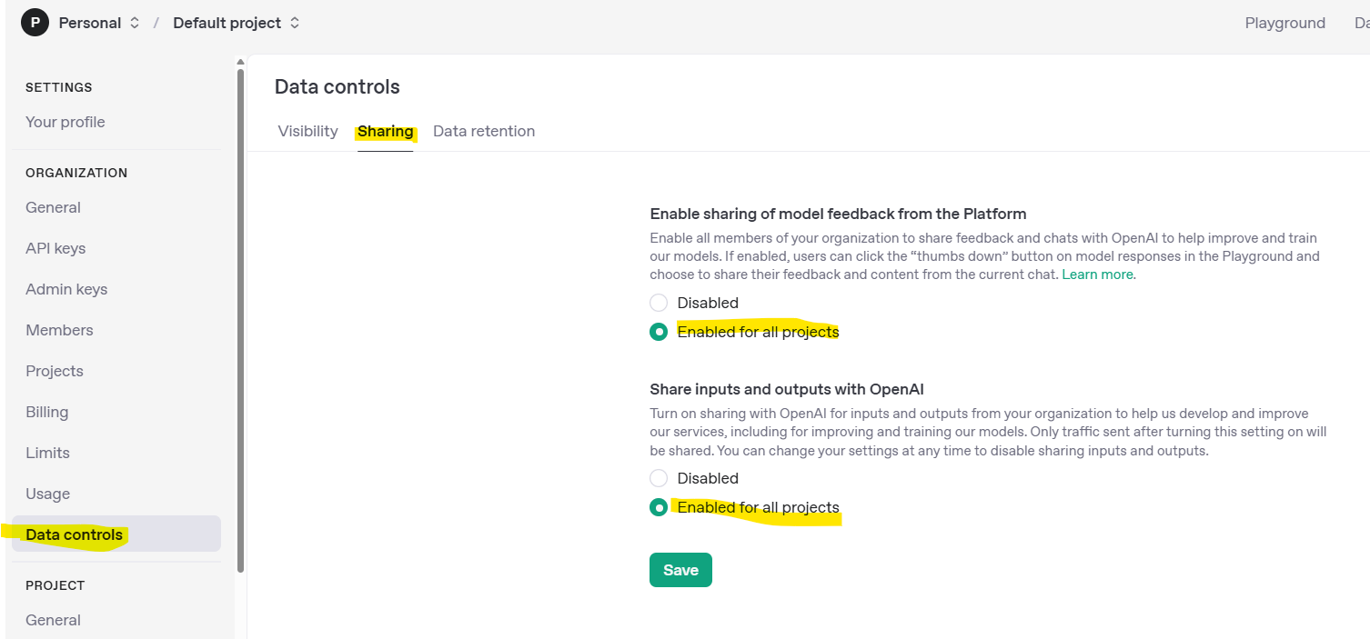Click the Personal organization avatar icon
This screenshot has height=639, width=1370.
tap(35, 23)
